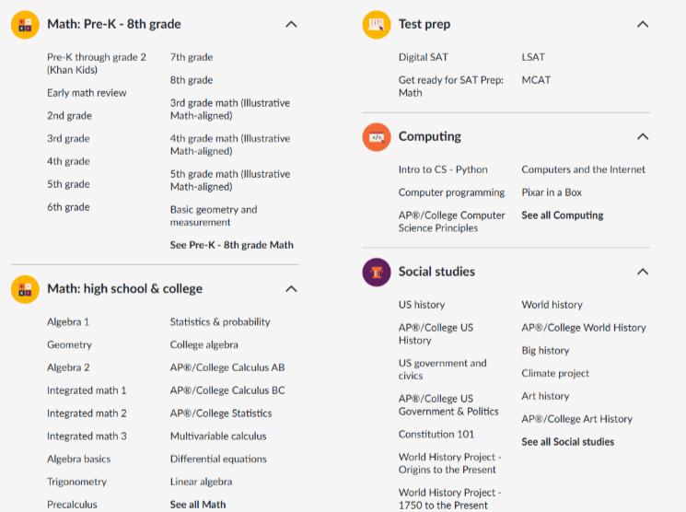Open the Math: high school & college heading
686x512 pixels.
pyautogui.click(x=124, y=289)
